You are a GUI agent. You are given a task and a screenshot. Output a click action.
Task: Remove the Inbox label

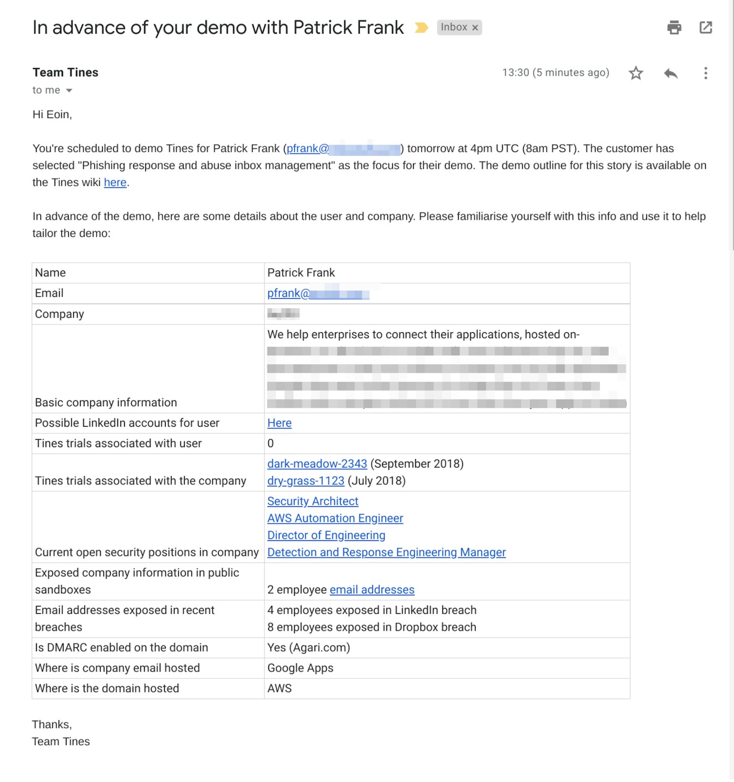475,28
